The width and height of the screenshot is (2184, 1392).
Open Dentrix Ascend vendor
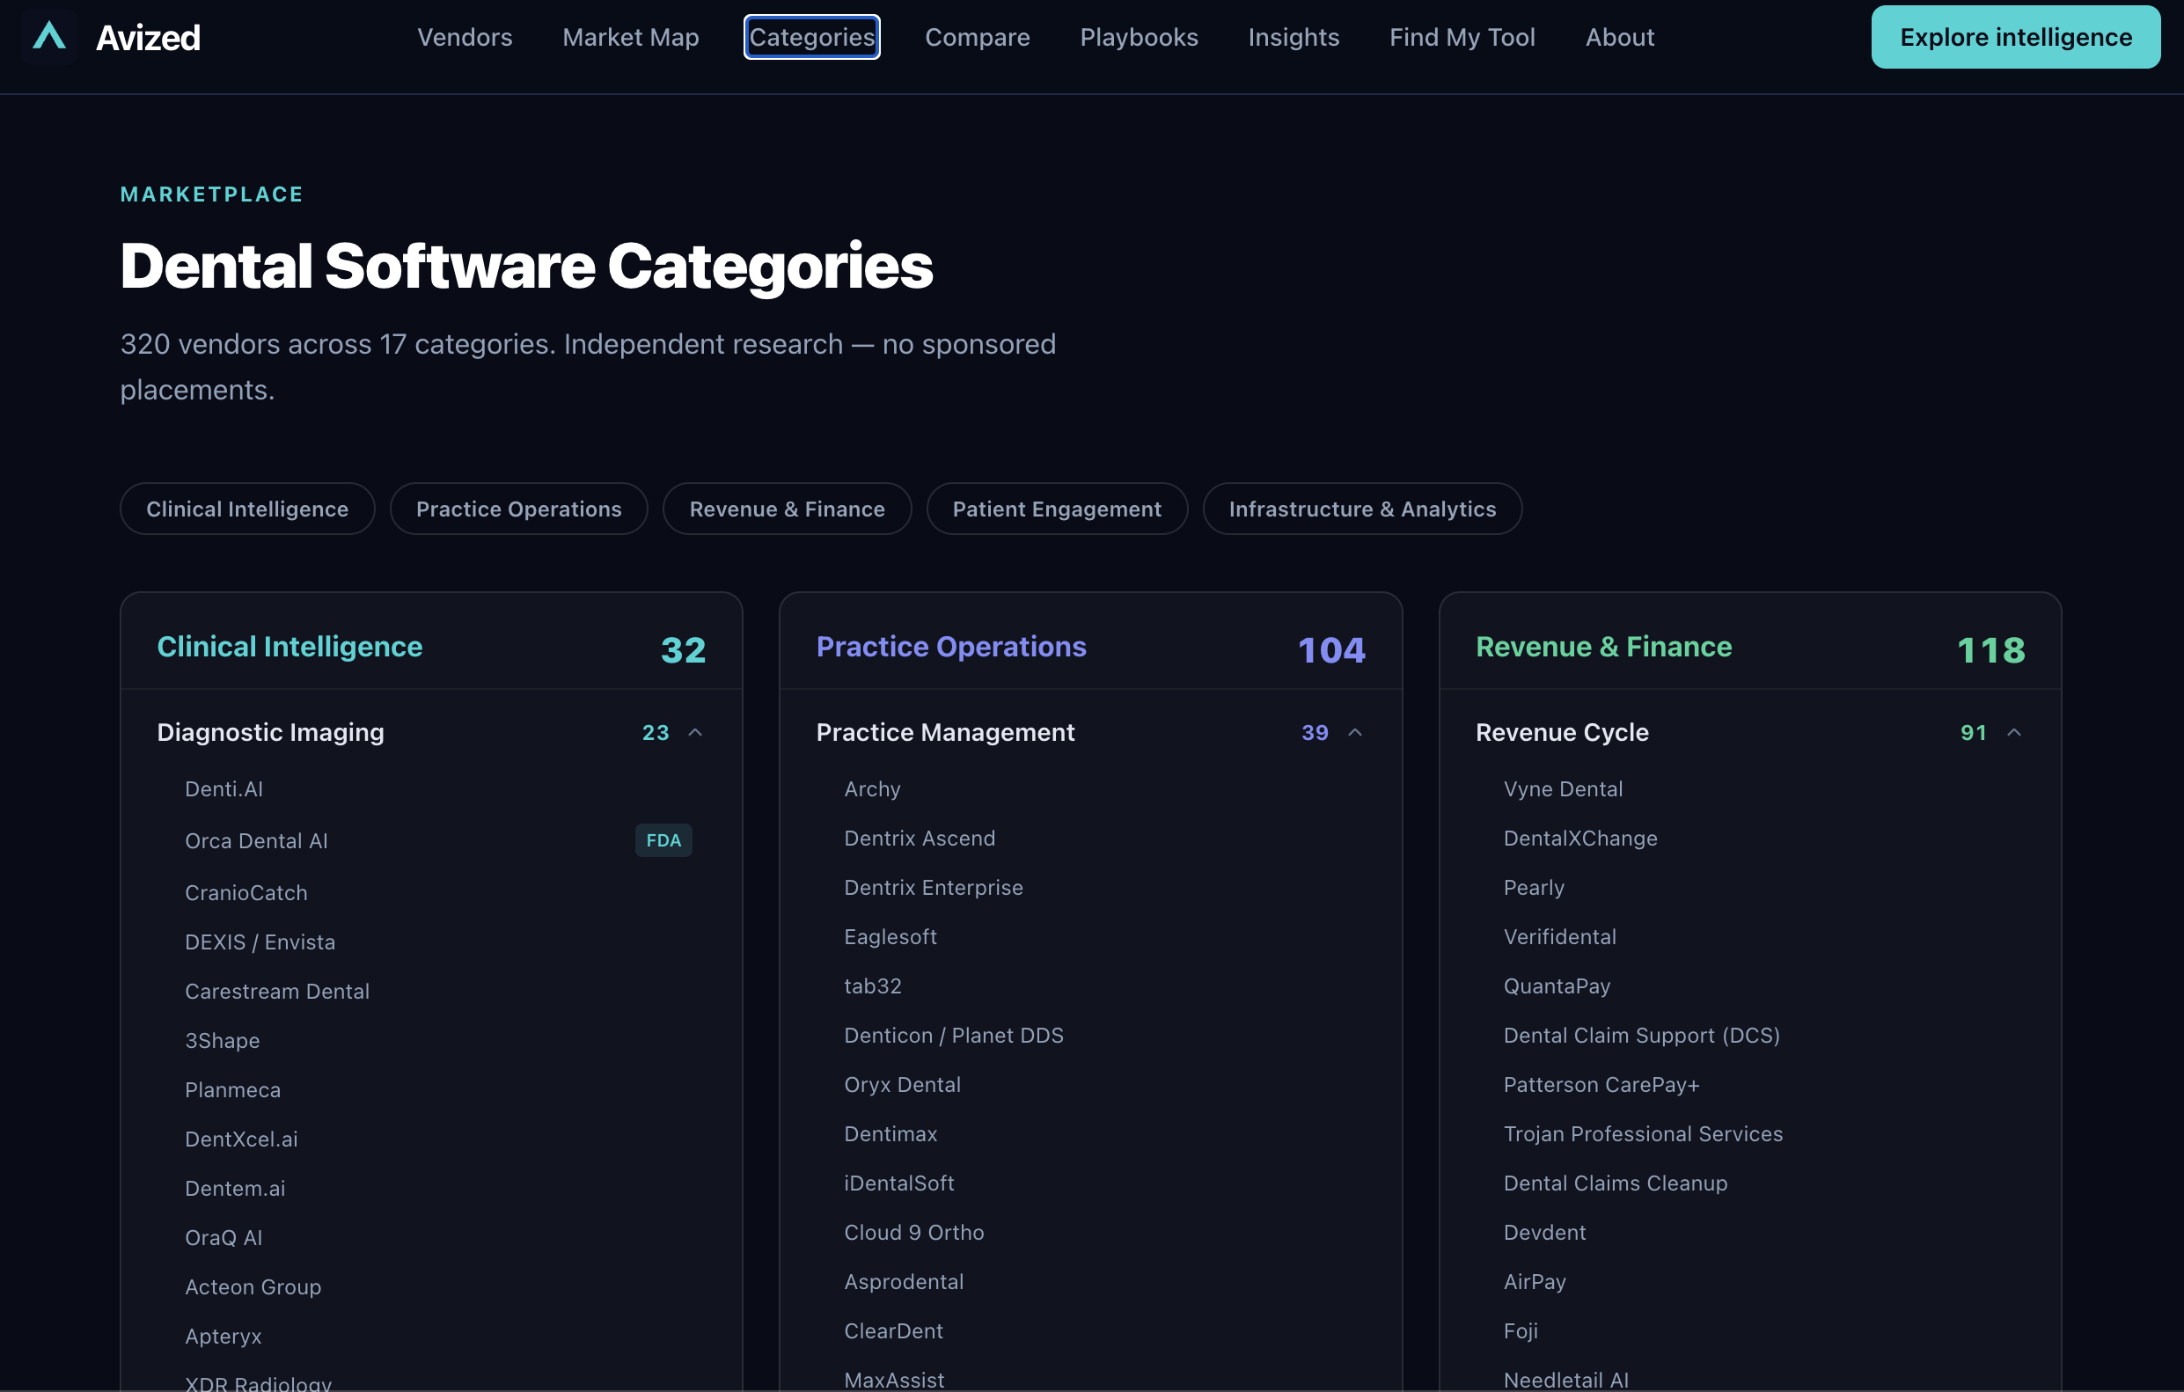pos(920,838)
